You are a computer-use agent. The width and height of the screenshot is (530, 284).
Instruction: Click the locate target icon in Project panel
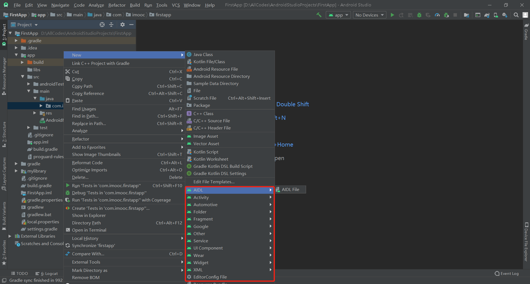(102, 25)
